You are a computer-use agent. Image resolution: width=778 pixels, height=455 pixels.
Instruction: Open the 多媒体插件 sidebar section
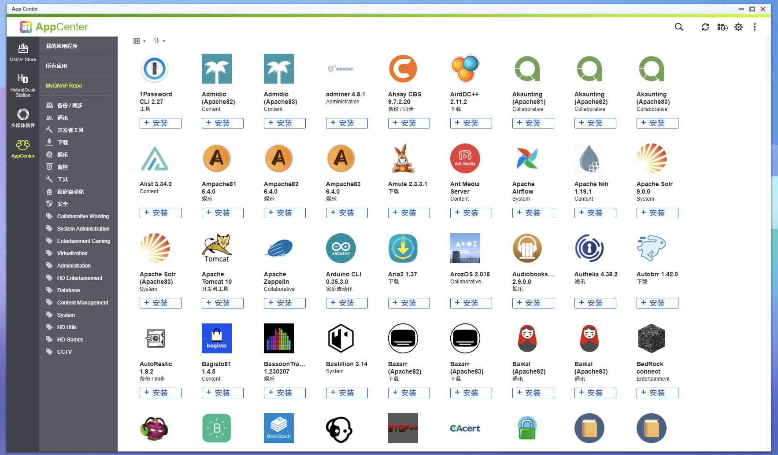pos(23,118)
